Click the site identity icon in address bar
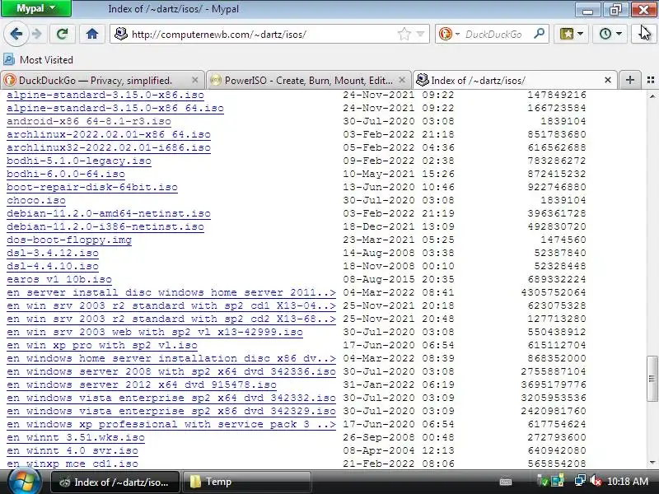This screenshot has height=494, width=659. tap(121, 34)
